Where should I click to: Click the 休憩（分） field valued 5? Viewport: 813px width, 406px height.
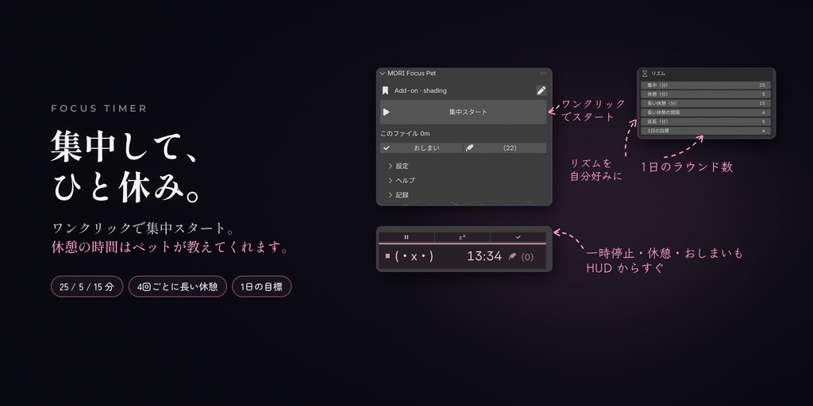click(x=706, y=94)
